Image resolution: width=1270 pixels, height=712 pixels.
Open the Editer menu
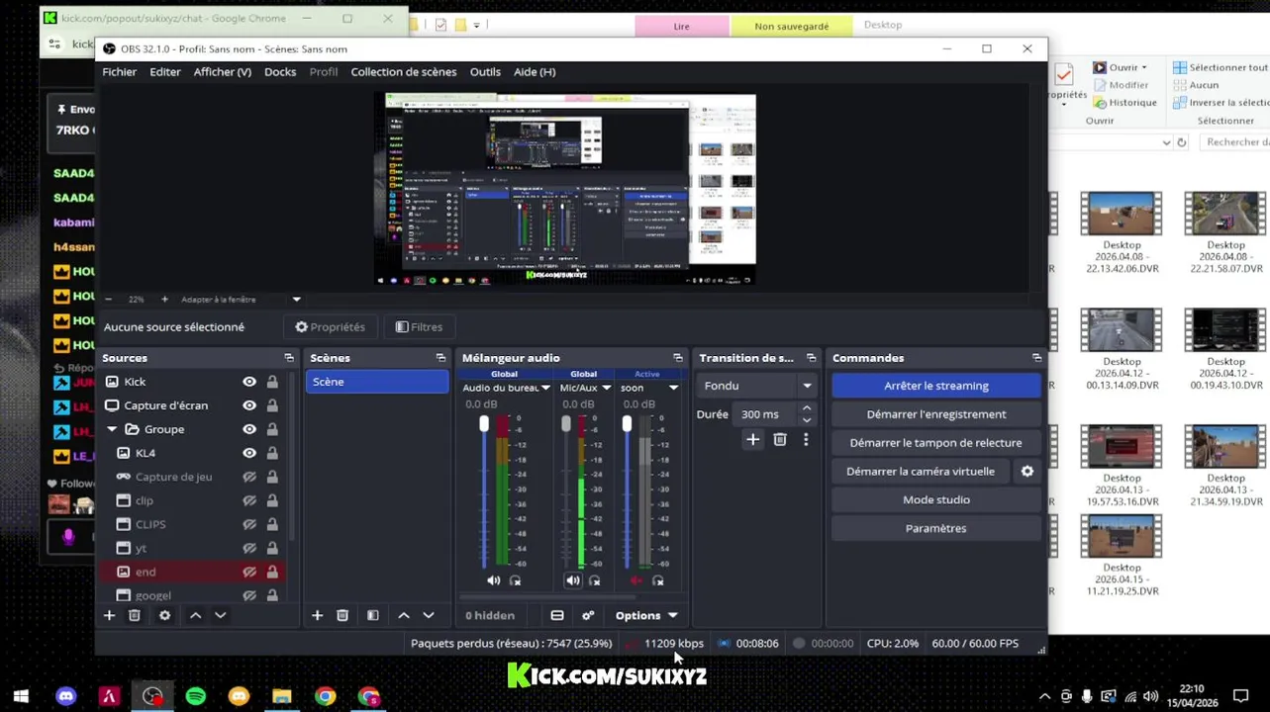pyautogui.click(x=165, y=72)
